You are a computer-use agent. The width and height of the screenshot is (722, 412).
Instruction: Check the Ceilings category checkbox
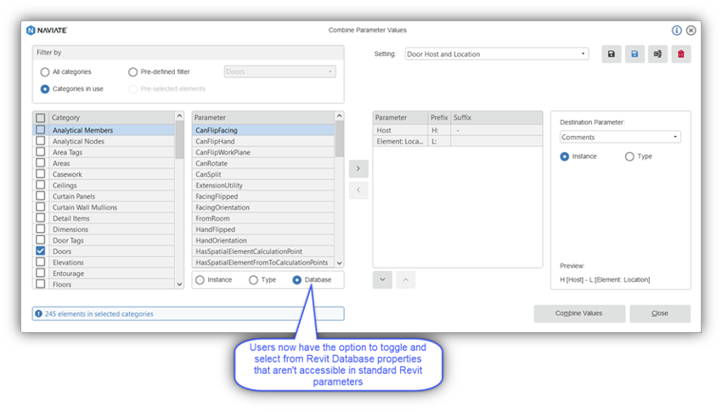[x=41, y=185]
